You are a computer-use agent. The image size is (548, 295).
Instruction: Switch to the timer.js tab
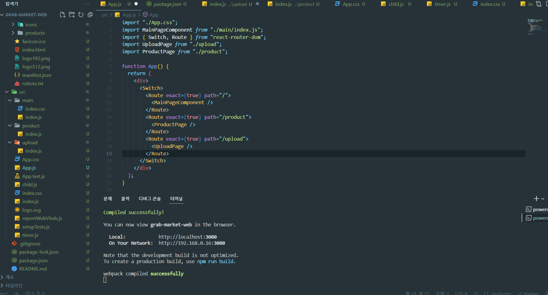click(x=442, y=4)
